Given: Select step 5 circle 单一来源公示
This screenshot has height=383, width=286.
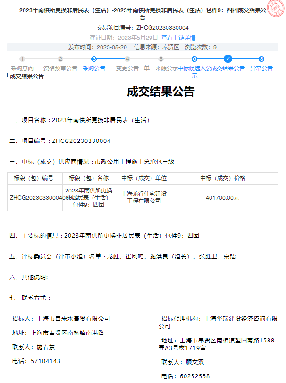Looking at the screenshot, I should point(161,59).
